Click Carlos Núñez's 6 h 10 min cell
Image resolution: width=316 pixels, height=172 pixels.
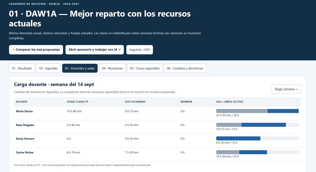click(73, 152)
